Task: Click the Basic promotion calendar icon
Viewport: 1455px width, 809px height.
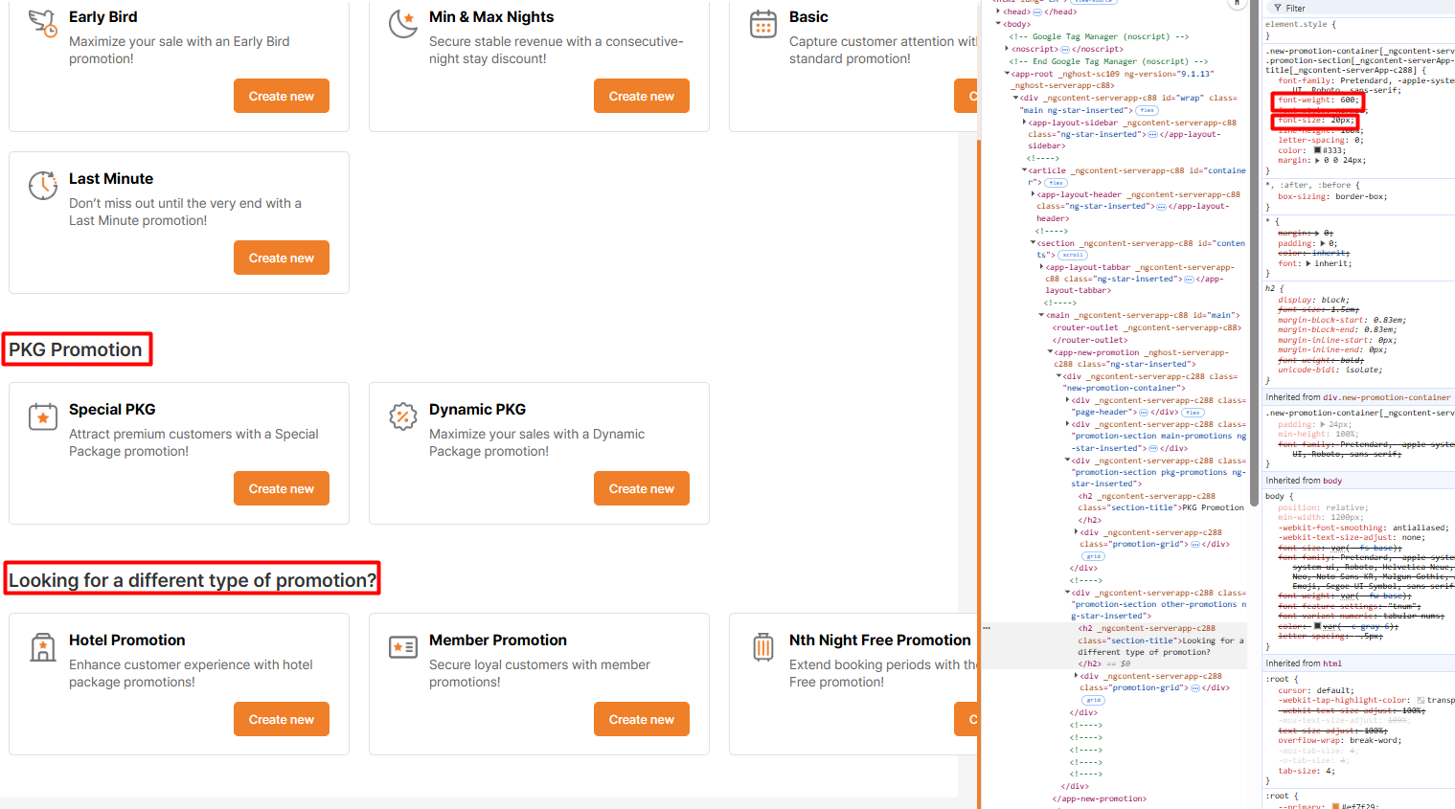Action: pyautogui.click(x=763, y=23)
